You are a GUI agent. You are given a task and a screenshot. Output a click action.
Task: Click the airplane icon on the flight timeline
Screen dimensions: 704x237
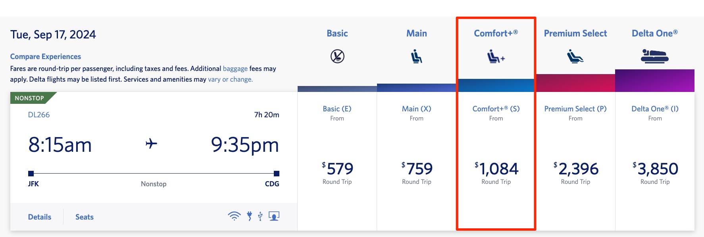point(153,144)
